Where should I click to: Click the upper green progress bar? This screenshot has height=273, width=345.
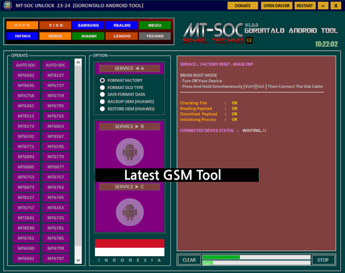256,257
